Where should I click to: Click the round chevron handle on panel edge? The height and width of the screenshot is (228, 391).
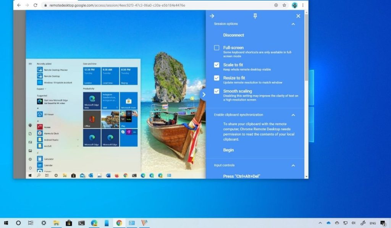[x=203, y=95]
